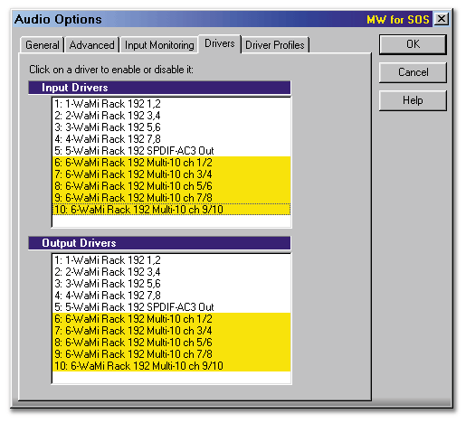Disable output driver Multi-10 ch 5/6
Image resolution: width=466 pixels, height=423 pixels.
pyautogui.click(x=171, y=343)
